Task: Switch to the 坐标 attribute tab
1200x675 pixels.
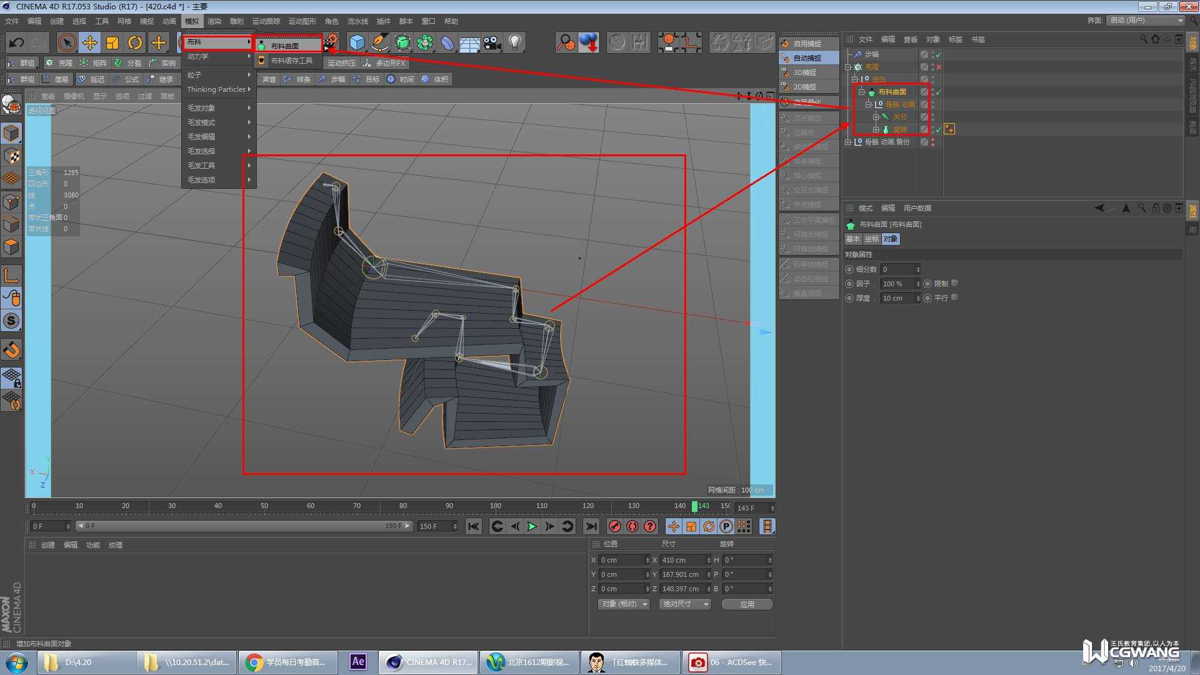Action: tap(871, 239)
